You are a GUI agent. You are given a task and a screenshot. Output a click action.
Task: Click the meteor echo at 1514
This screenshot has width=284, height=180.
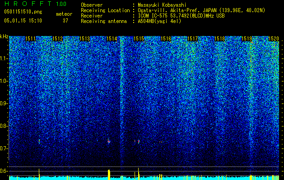click(109, 141)
